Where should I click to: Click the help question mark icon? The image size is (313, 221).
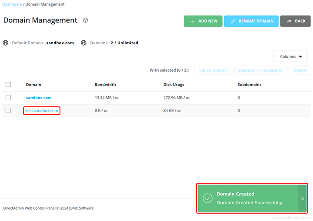tap(86, 20)
